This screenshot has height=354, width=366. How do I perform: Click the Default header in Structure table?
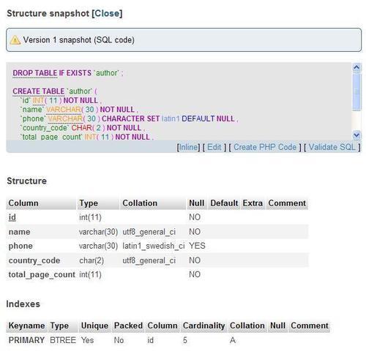(x=224, y=203)
